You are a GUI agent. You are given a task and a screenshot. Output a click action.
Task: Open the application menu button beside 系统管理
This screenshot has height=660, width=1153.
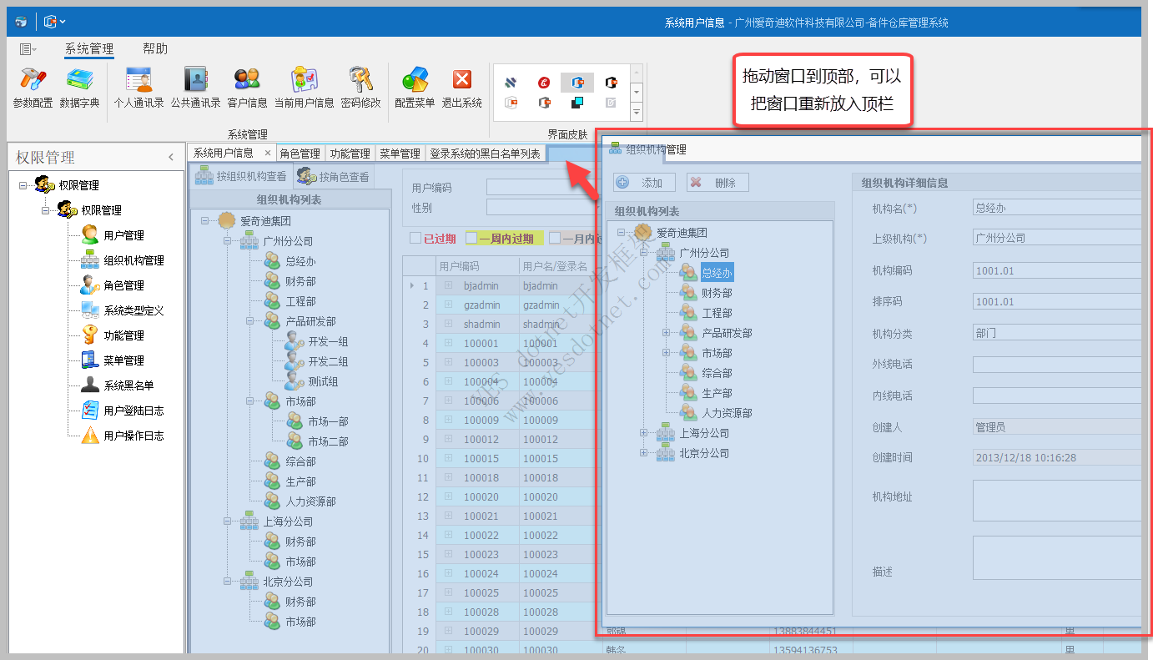click(28, 49)
